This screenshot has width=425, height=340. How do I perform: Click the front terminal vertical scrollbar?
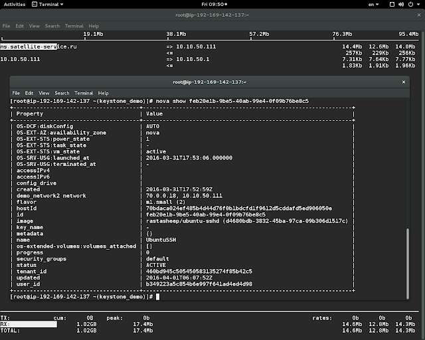pos(407,264)
